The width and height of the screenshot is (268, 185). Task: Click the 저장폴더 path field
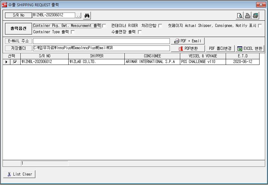(101, 48)
